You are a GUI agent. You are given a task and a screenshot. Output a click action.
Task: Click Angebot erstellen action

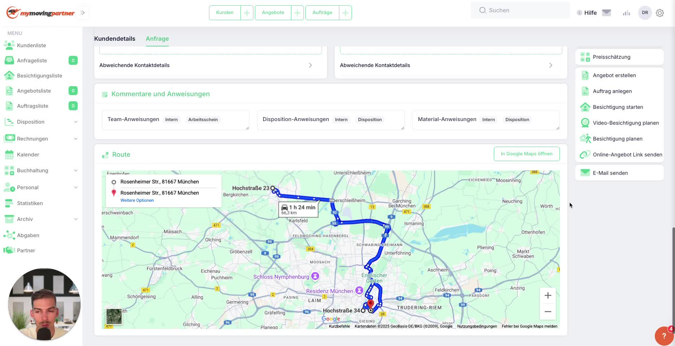[x=614, y=75]
